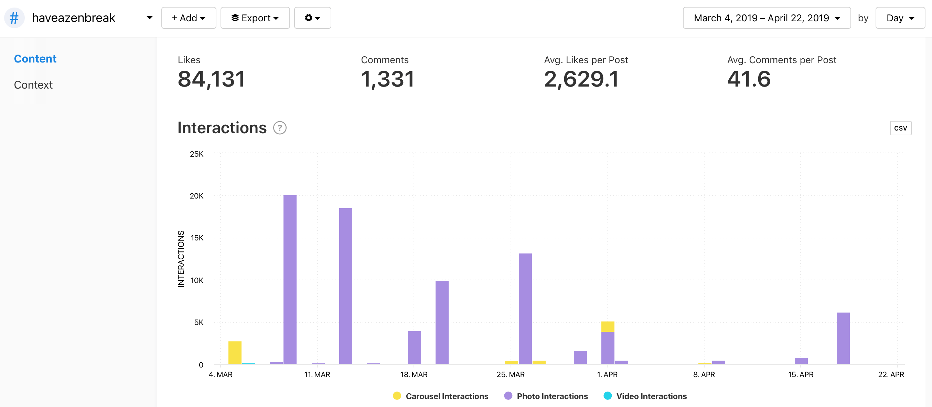Screen dimensions: 932x407
Task: Open the date range March 4 – April 22 picker
Action: [766, 18]
